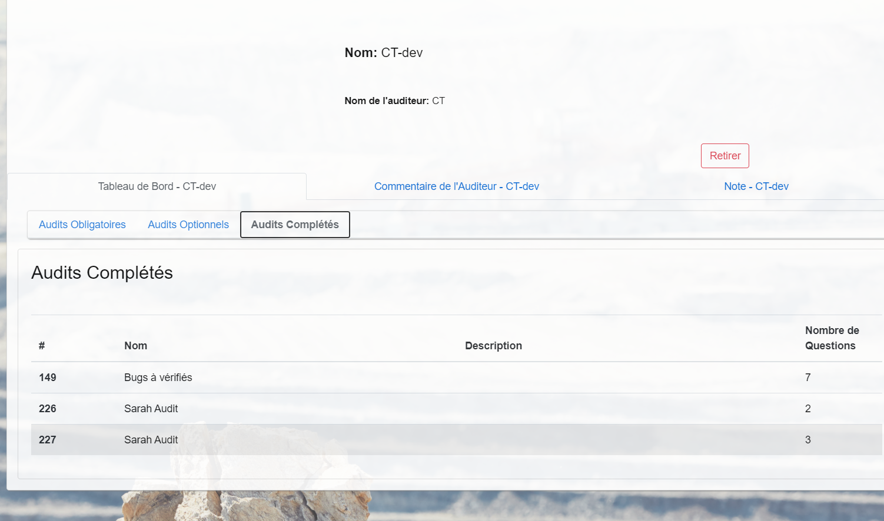884x521 pixels.
Task: Click audit ID 149 in the table
Action: point(48,378)
